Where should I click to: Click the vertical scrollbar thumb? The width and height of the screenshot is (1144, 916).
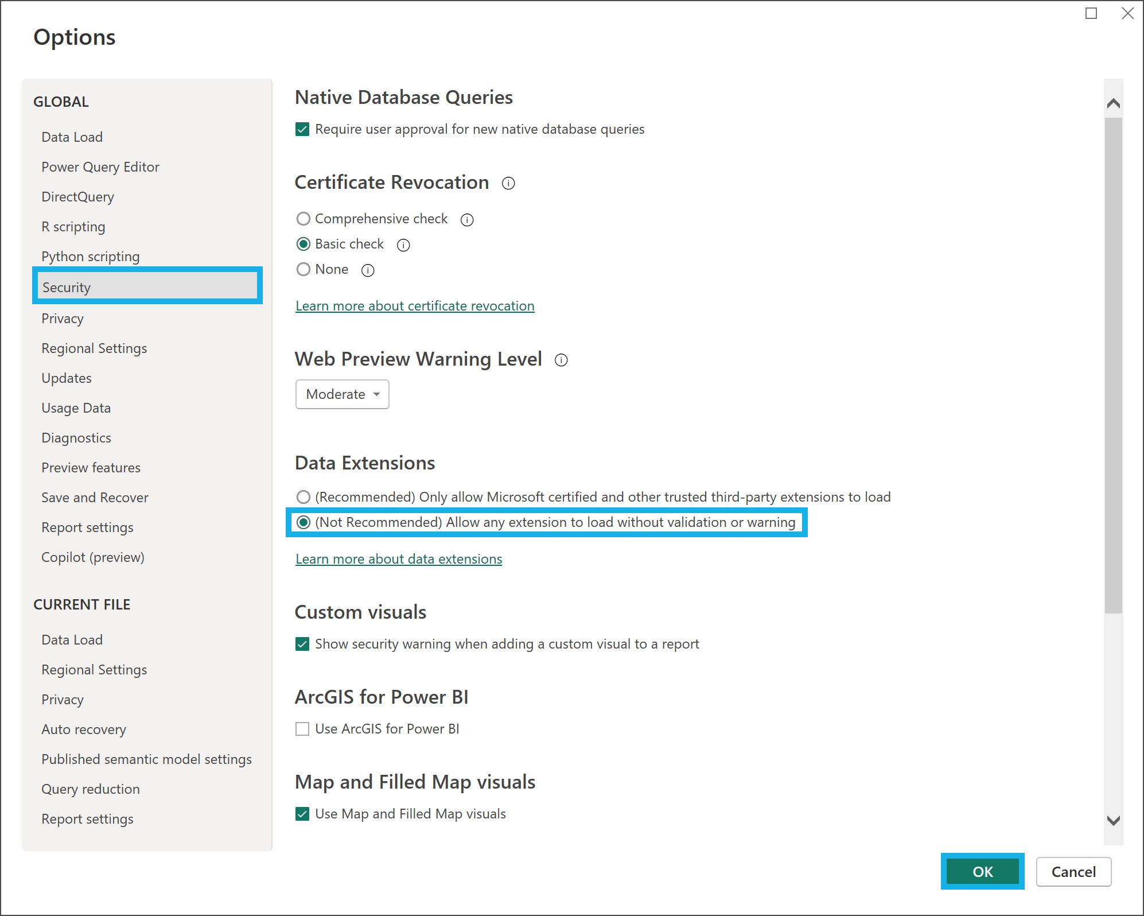coord(1113,366)
